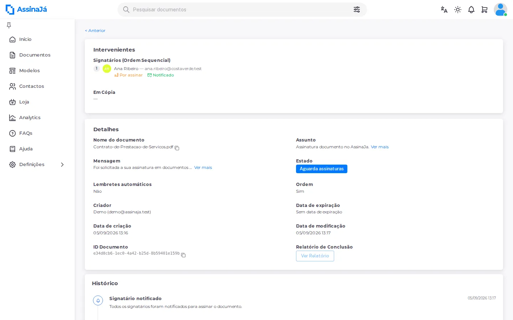Open the shopping cart icon
This screenshot has height=320, width=513.
point(484,10)
